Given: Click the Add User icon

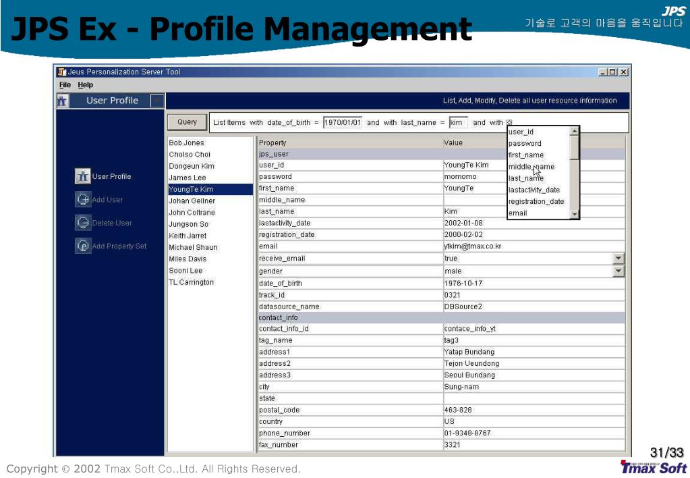Looking at the screenshot, I should [x=82, y=199].
